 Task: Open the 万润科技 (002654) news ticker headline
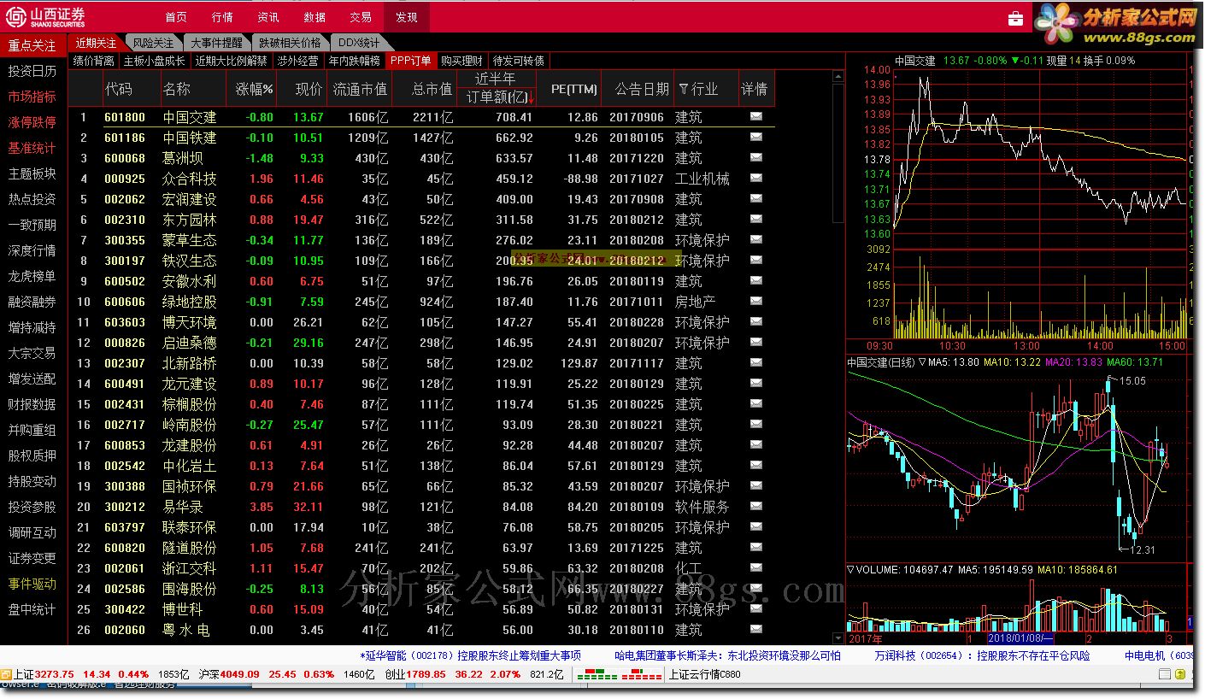(982, 655)
